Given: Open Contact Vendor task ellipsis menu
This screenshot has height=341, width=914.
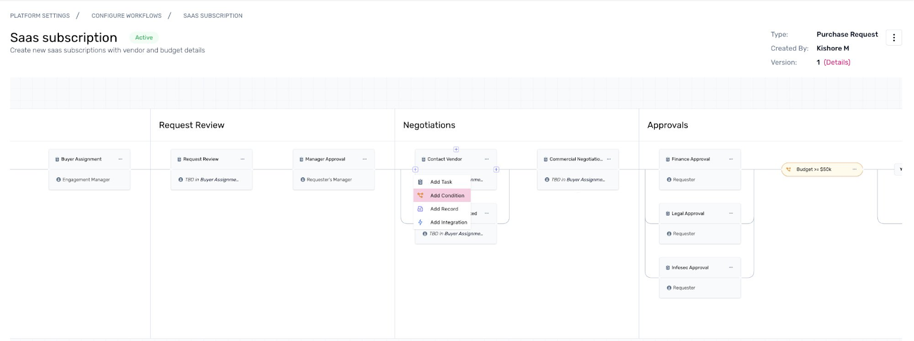Looking at the screenshot, I should tap(487, 159).
